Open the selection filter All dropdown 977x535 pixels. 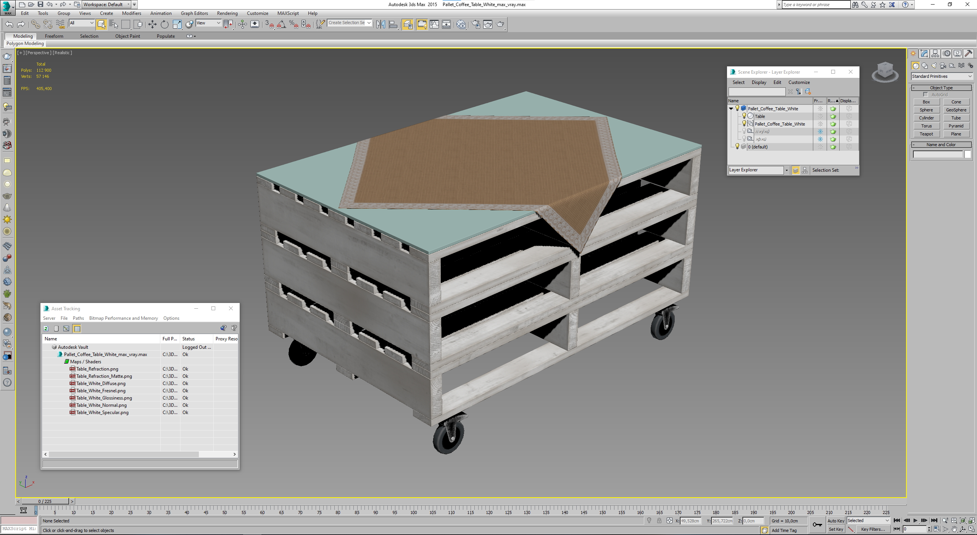82,23
